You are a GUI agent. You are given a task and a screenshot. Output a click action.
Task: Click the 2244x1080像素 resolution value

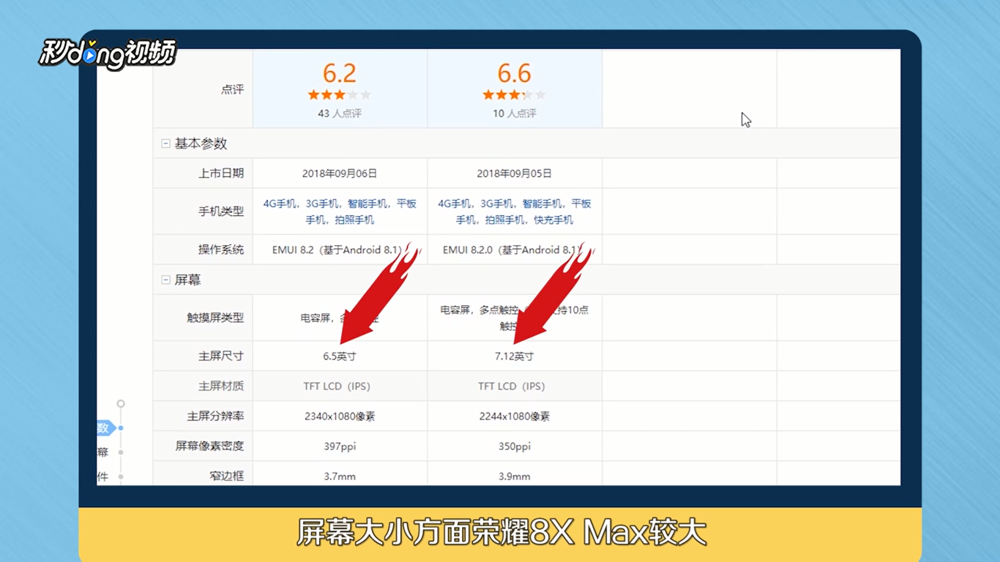(514, 416)
